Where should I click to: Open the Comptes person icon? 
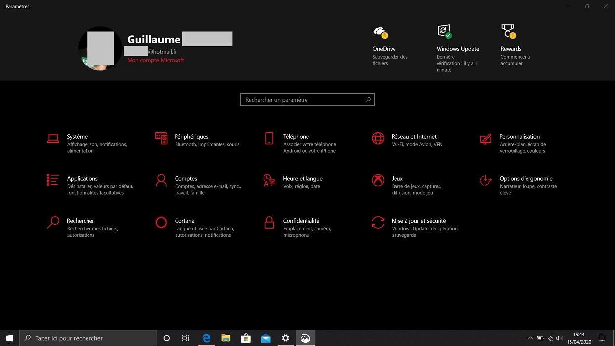161,180
